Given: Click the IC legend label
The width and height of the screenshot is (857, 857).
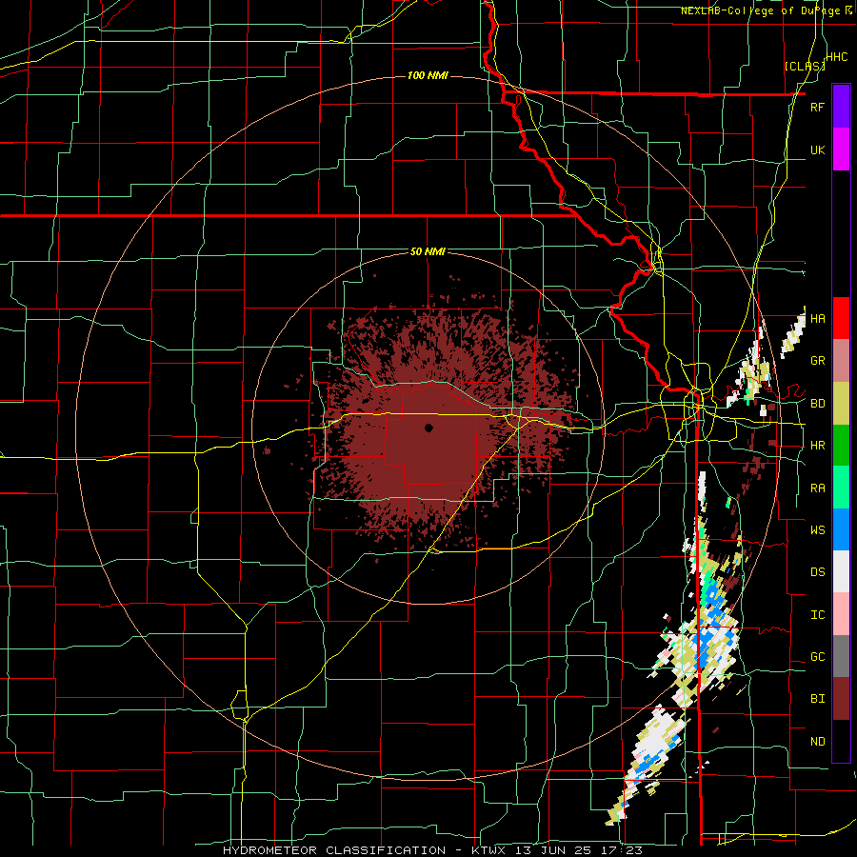Looking at the screenshot, I should pos(817,614).
